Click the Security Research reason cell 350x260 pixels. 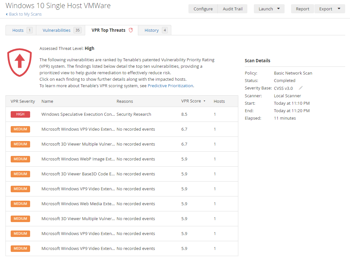tap(134, 114)
